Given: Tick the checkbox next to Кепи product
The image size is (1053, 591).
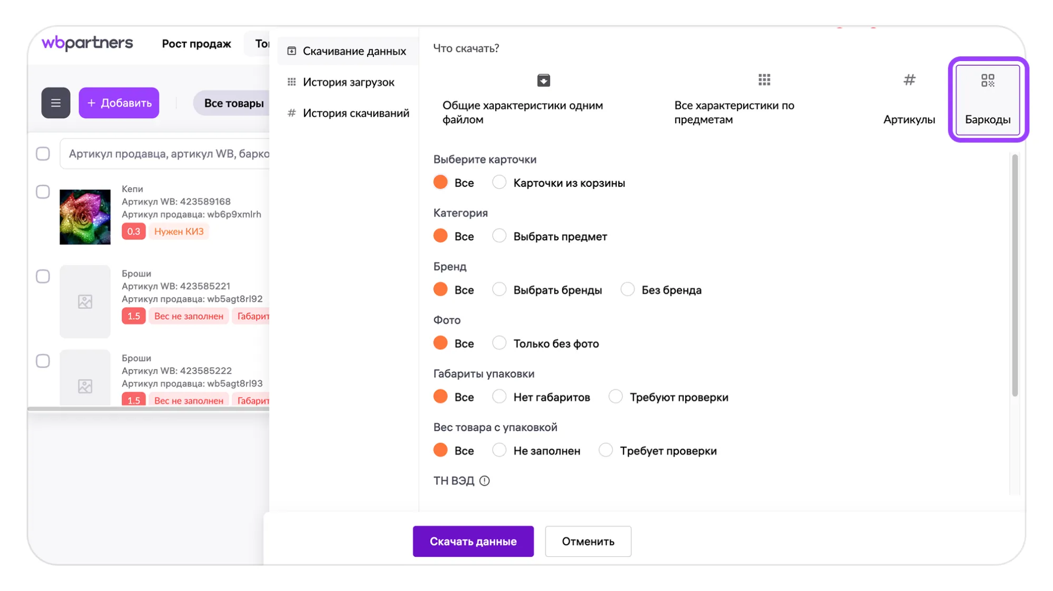Looking at the screenshot, I should [43, 192].
